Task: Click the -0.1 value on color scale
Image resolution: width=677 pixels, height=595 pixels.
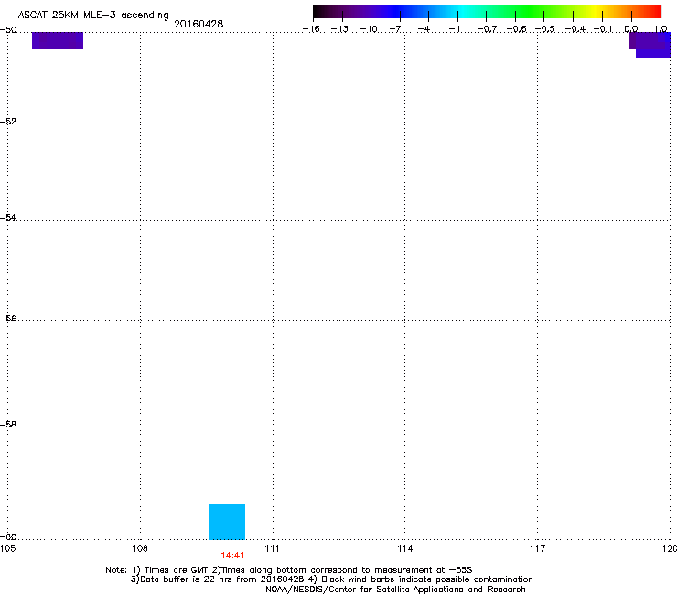Action: click(x=603, y=29)
